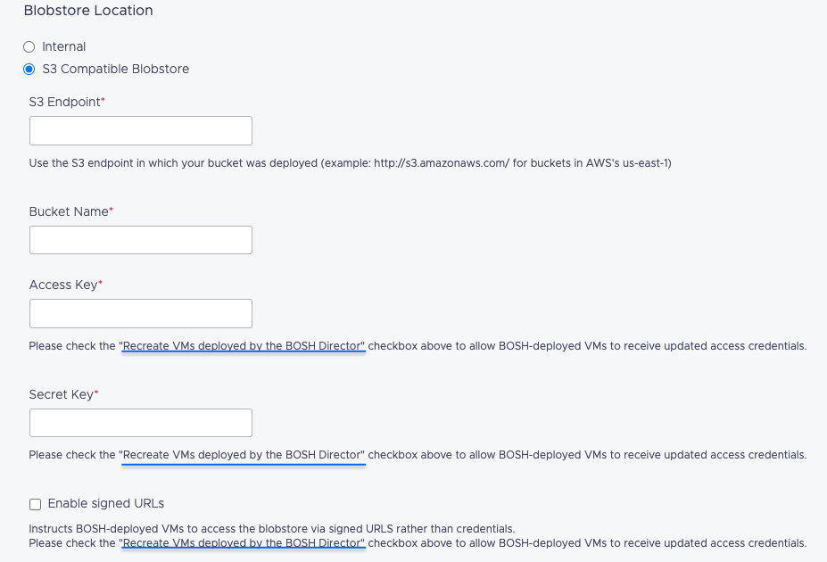Click the "S3 Compatible Blobstore" label text

116,69
